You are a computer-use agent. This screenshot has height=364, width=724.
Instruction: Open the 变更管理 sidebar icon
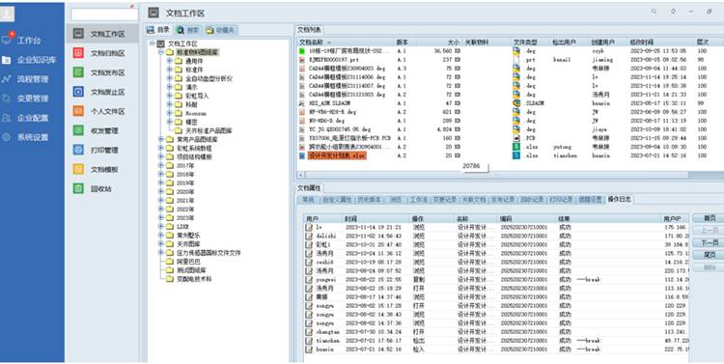click(x=7, y=98)
